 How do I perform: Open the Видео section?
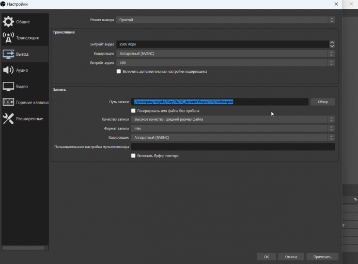point(22,87)
